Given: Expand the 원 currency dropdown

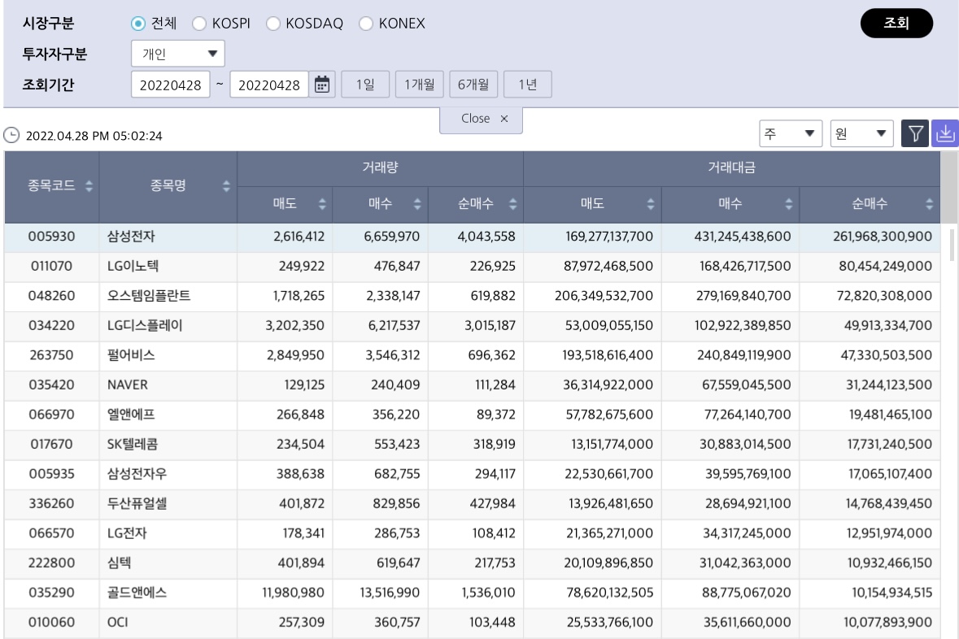Looking at the screenshot, I should [861, 133].
